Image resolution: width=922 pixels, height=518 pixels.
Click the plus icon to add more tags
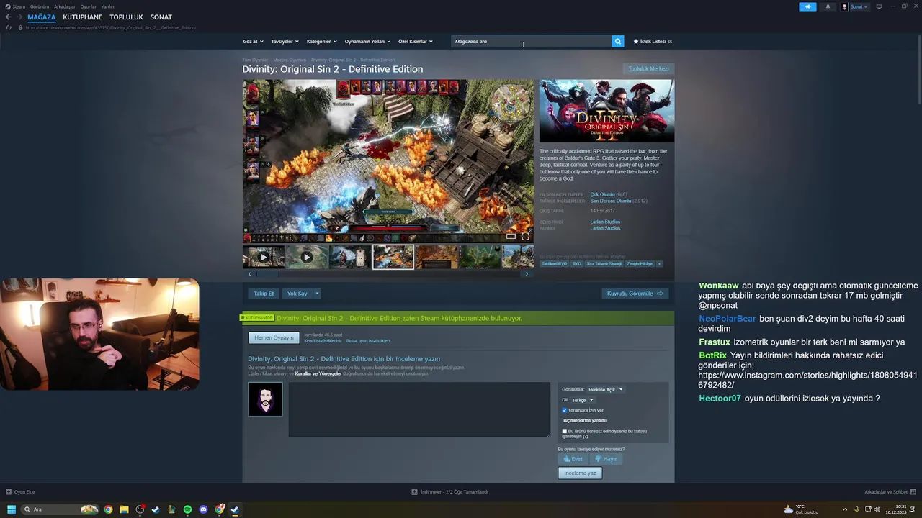click(x=659, y=264)
